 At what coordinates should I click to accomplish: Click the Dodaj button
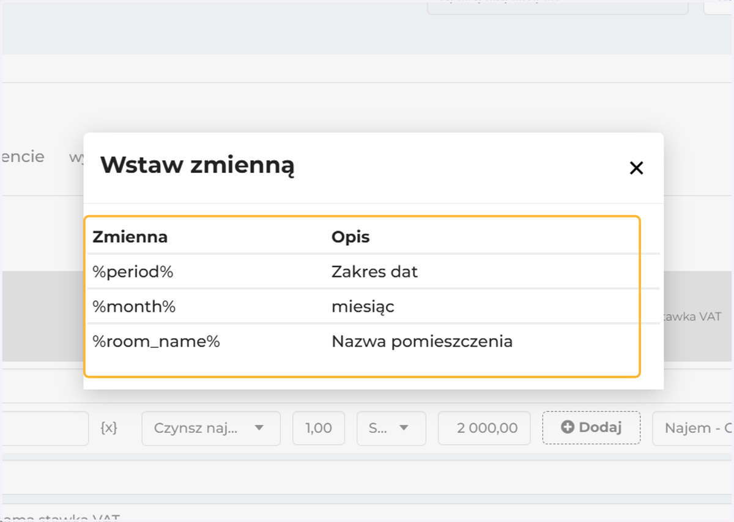[591, 427]
